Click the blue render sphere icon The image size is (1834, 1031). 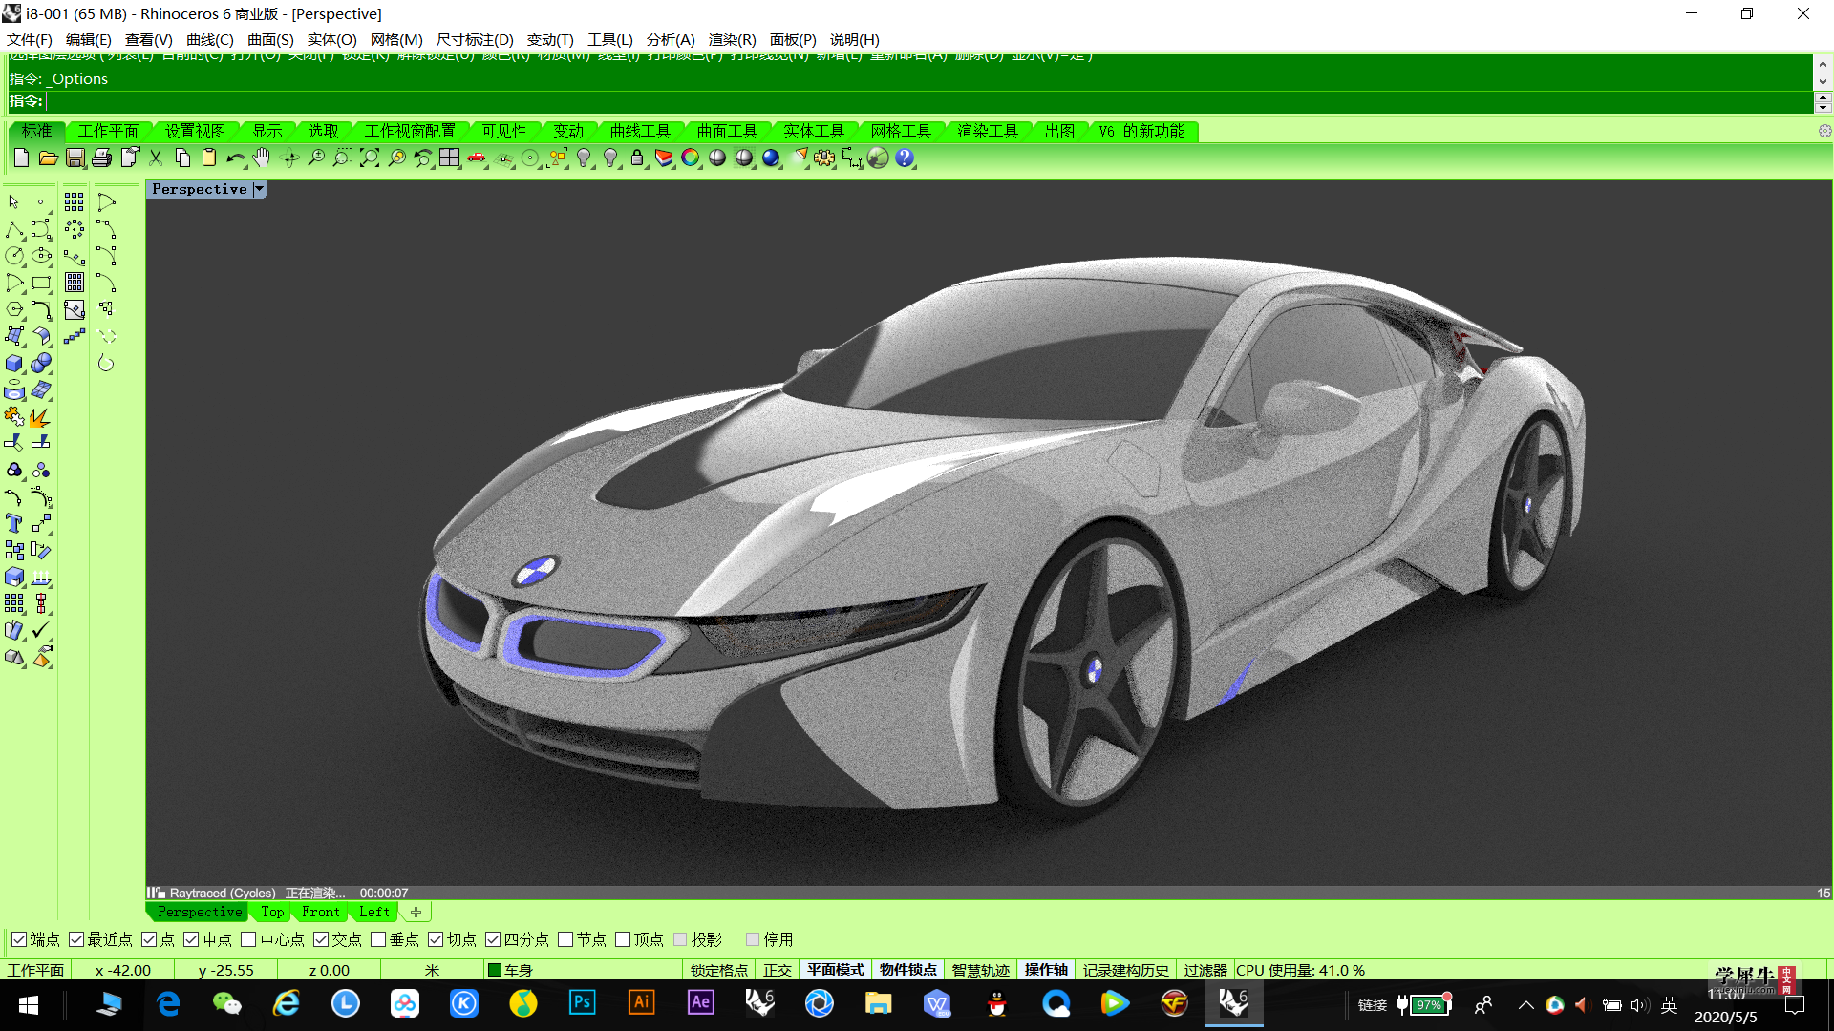(x=771, y=158)
